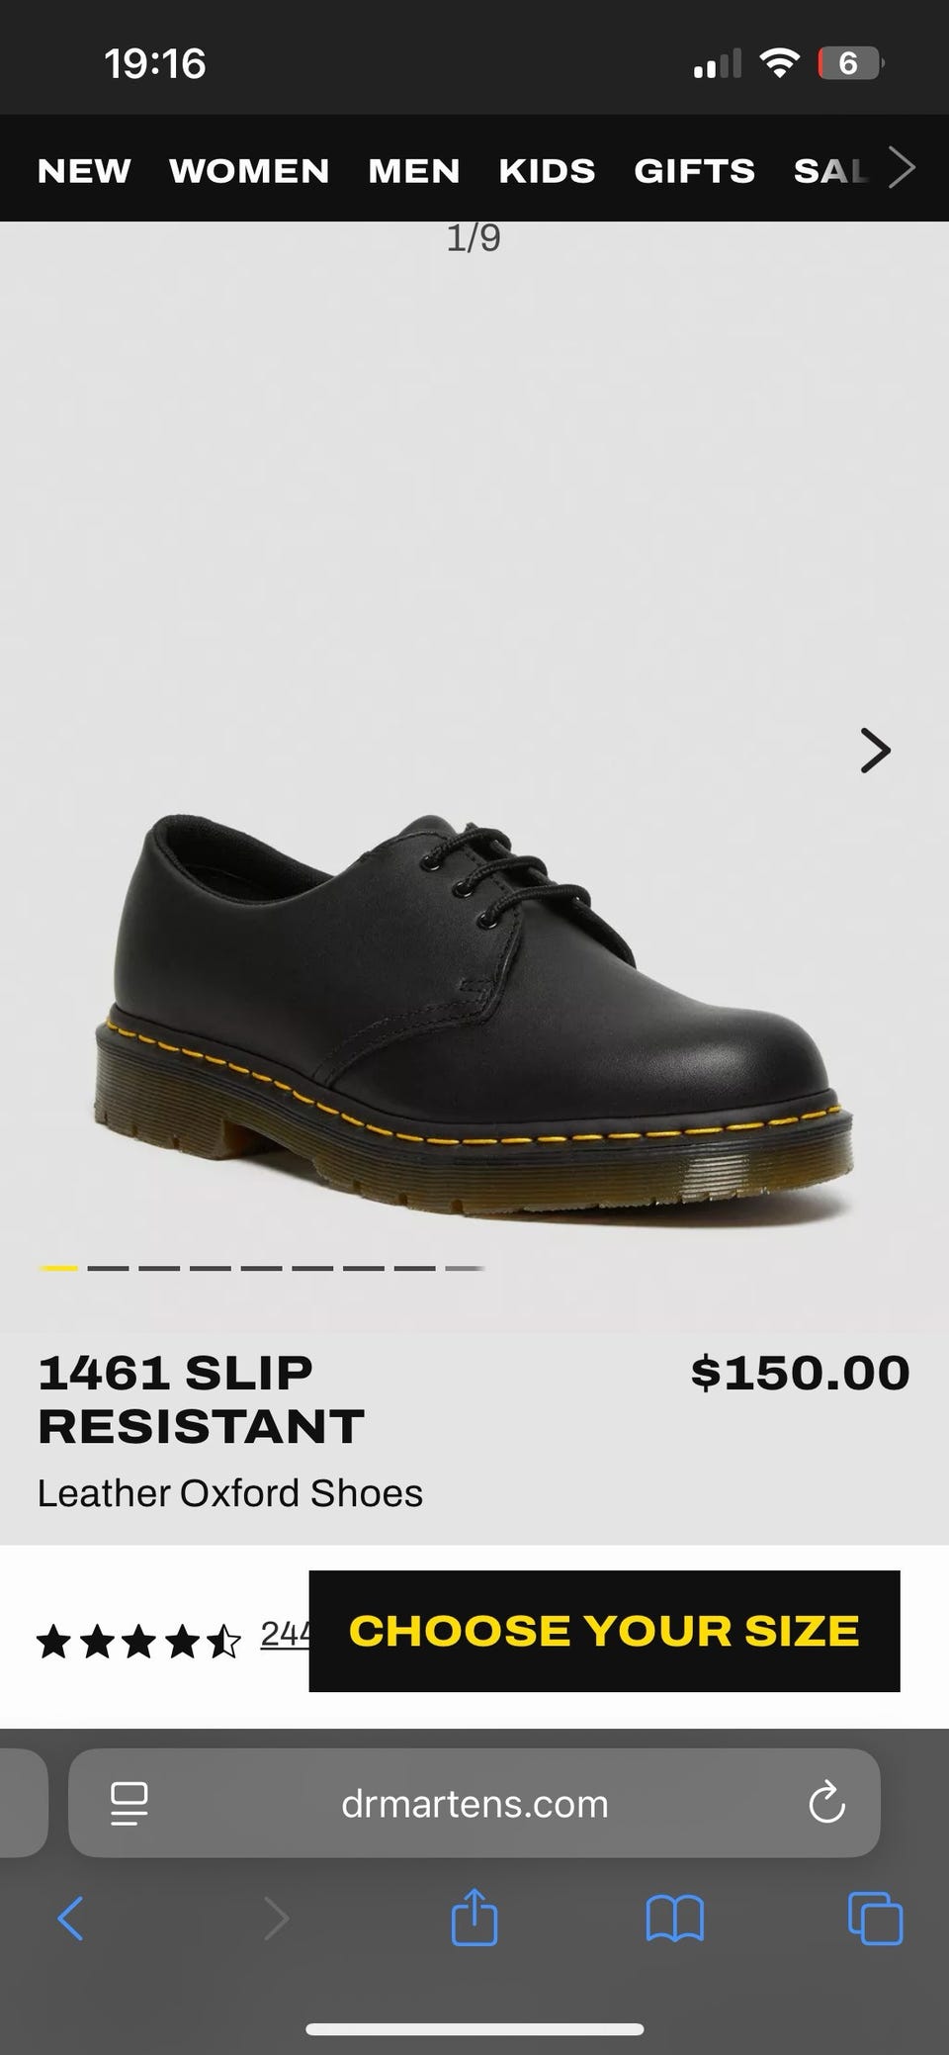Open the 244 reviews link
Image resolution: width=949 pixels, height=2055 pixels.
click(286, 1633)
